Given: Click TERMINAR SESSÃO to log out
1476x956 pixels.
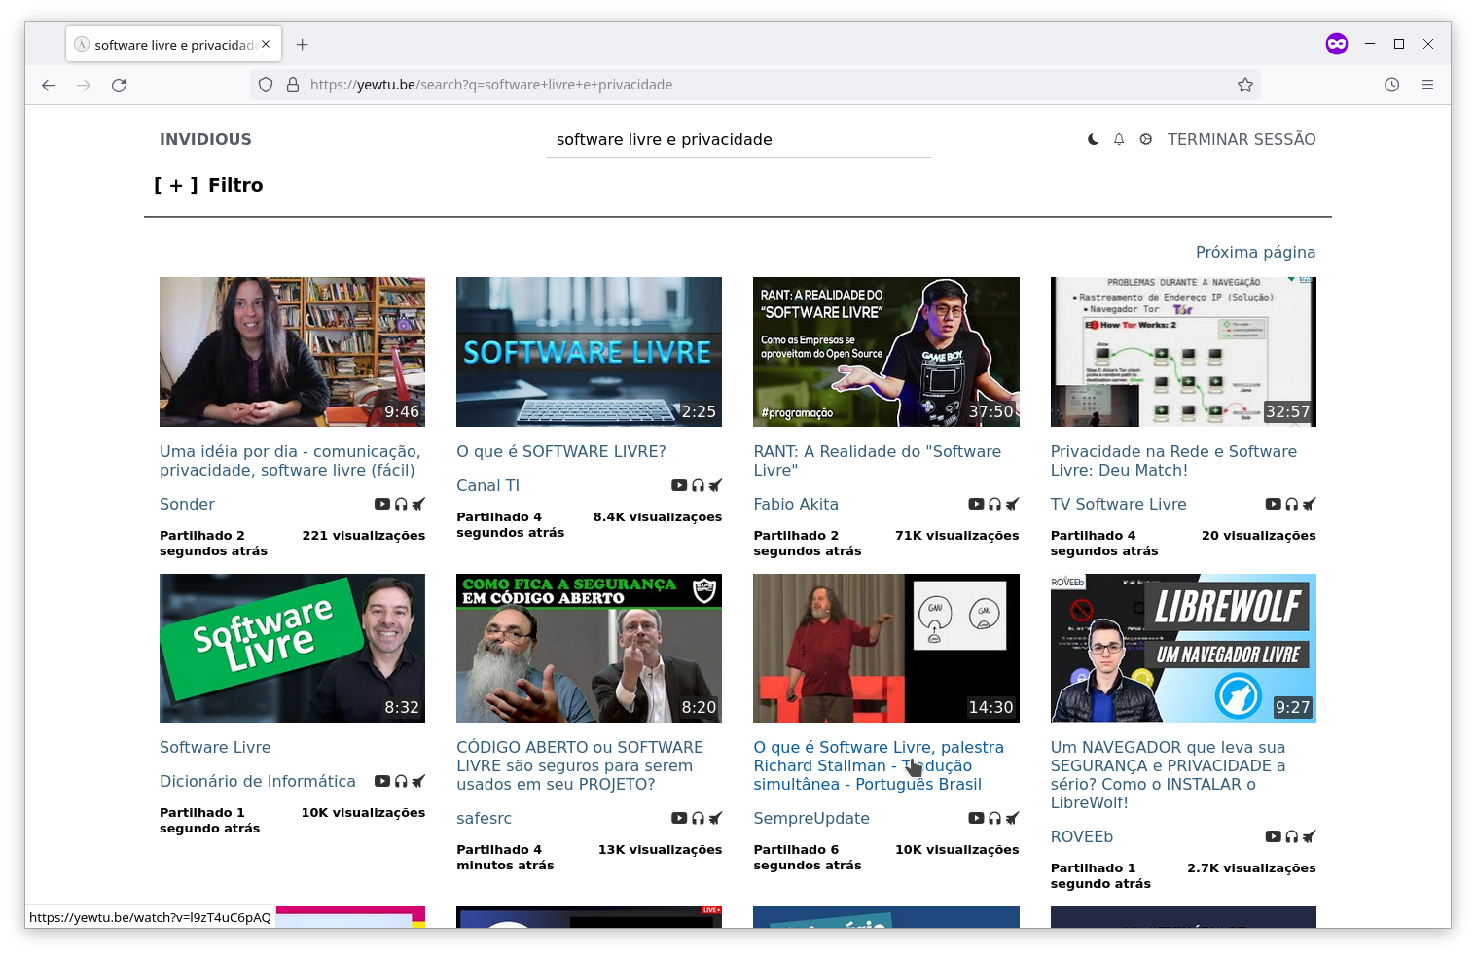Looking at the screenshot, I should (x=1242, y=139).
